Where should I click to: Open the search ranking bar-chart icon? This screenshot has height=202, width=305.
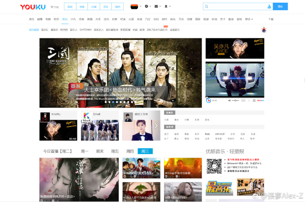click(269, 7)
